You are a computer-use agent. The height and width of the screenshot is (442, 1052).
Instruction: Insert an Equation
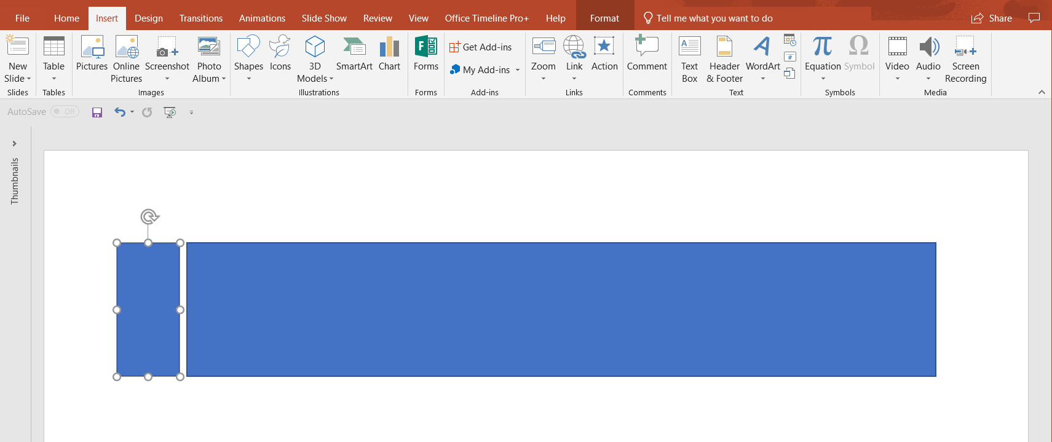pos(823,54)
